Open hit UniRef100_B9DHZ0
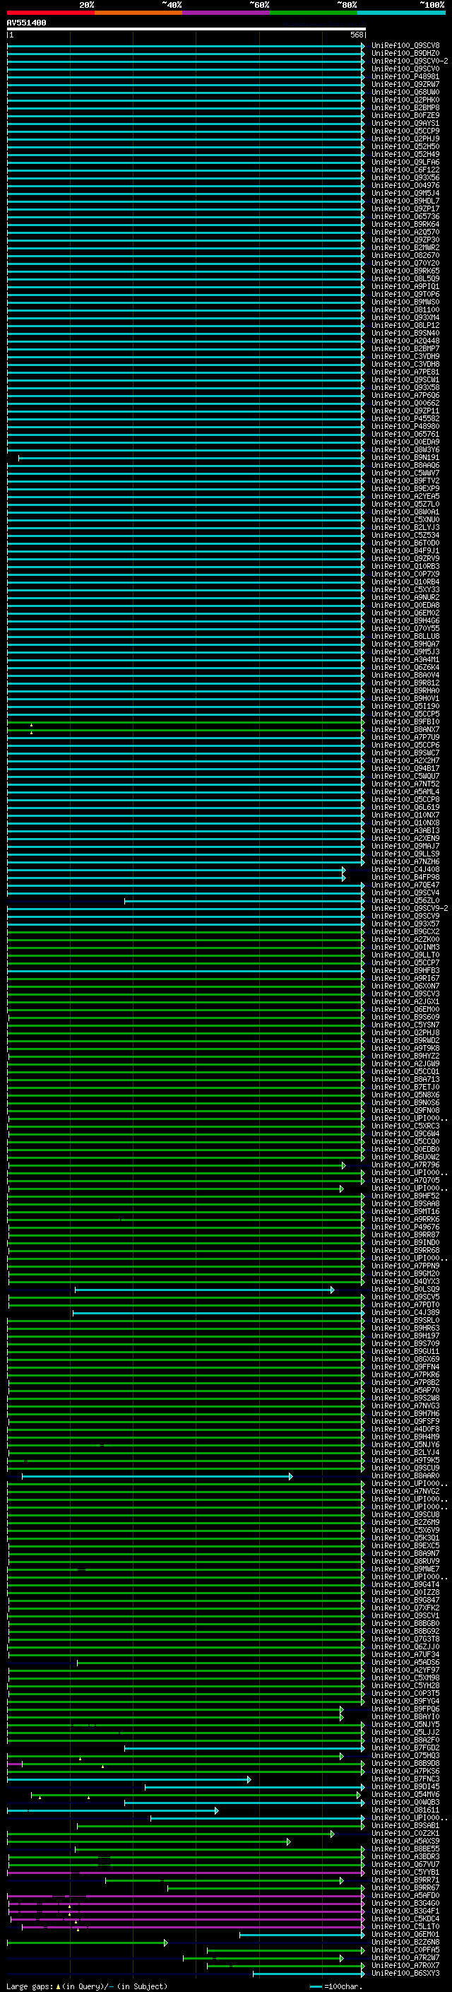 pos(405,54)
